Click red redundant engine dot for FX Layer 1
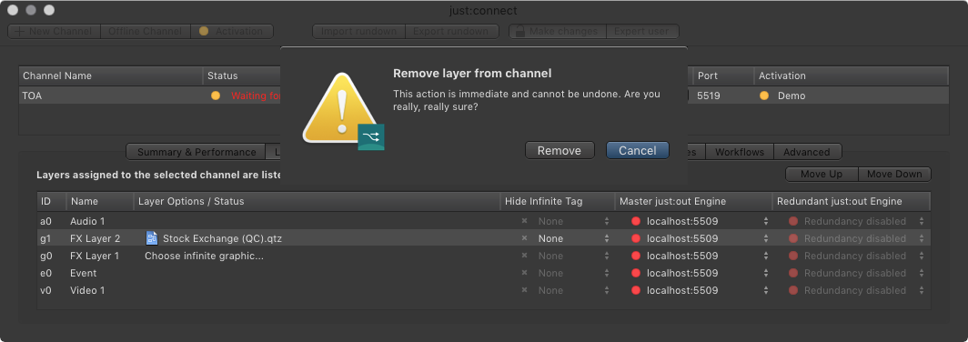968x342 pixels. click(x=793, y=256)
